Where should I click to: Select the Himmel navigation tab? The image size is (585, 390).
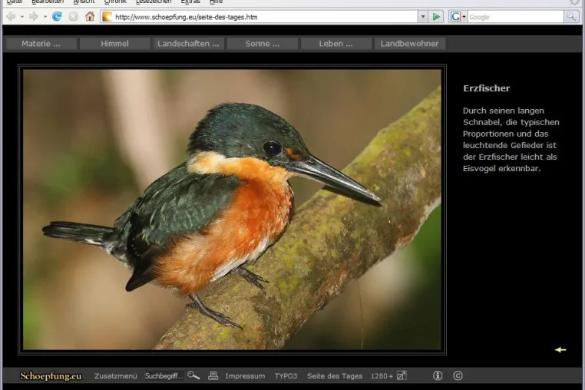point(115,44)
